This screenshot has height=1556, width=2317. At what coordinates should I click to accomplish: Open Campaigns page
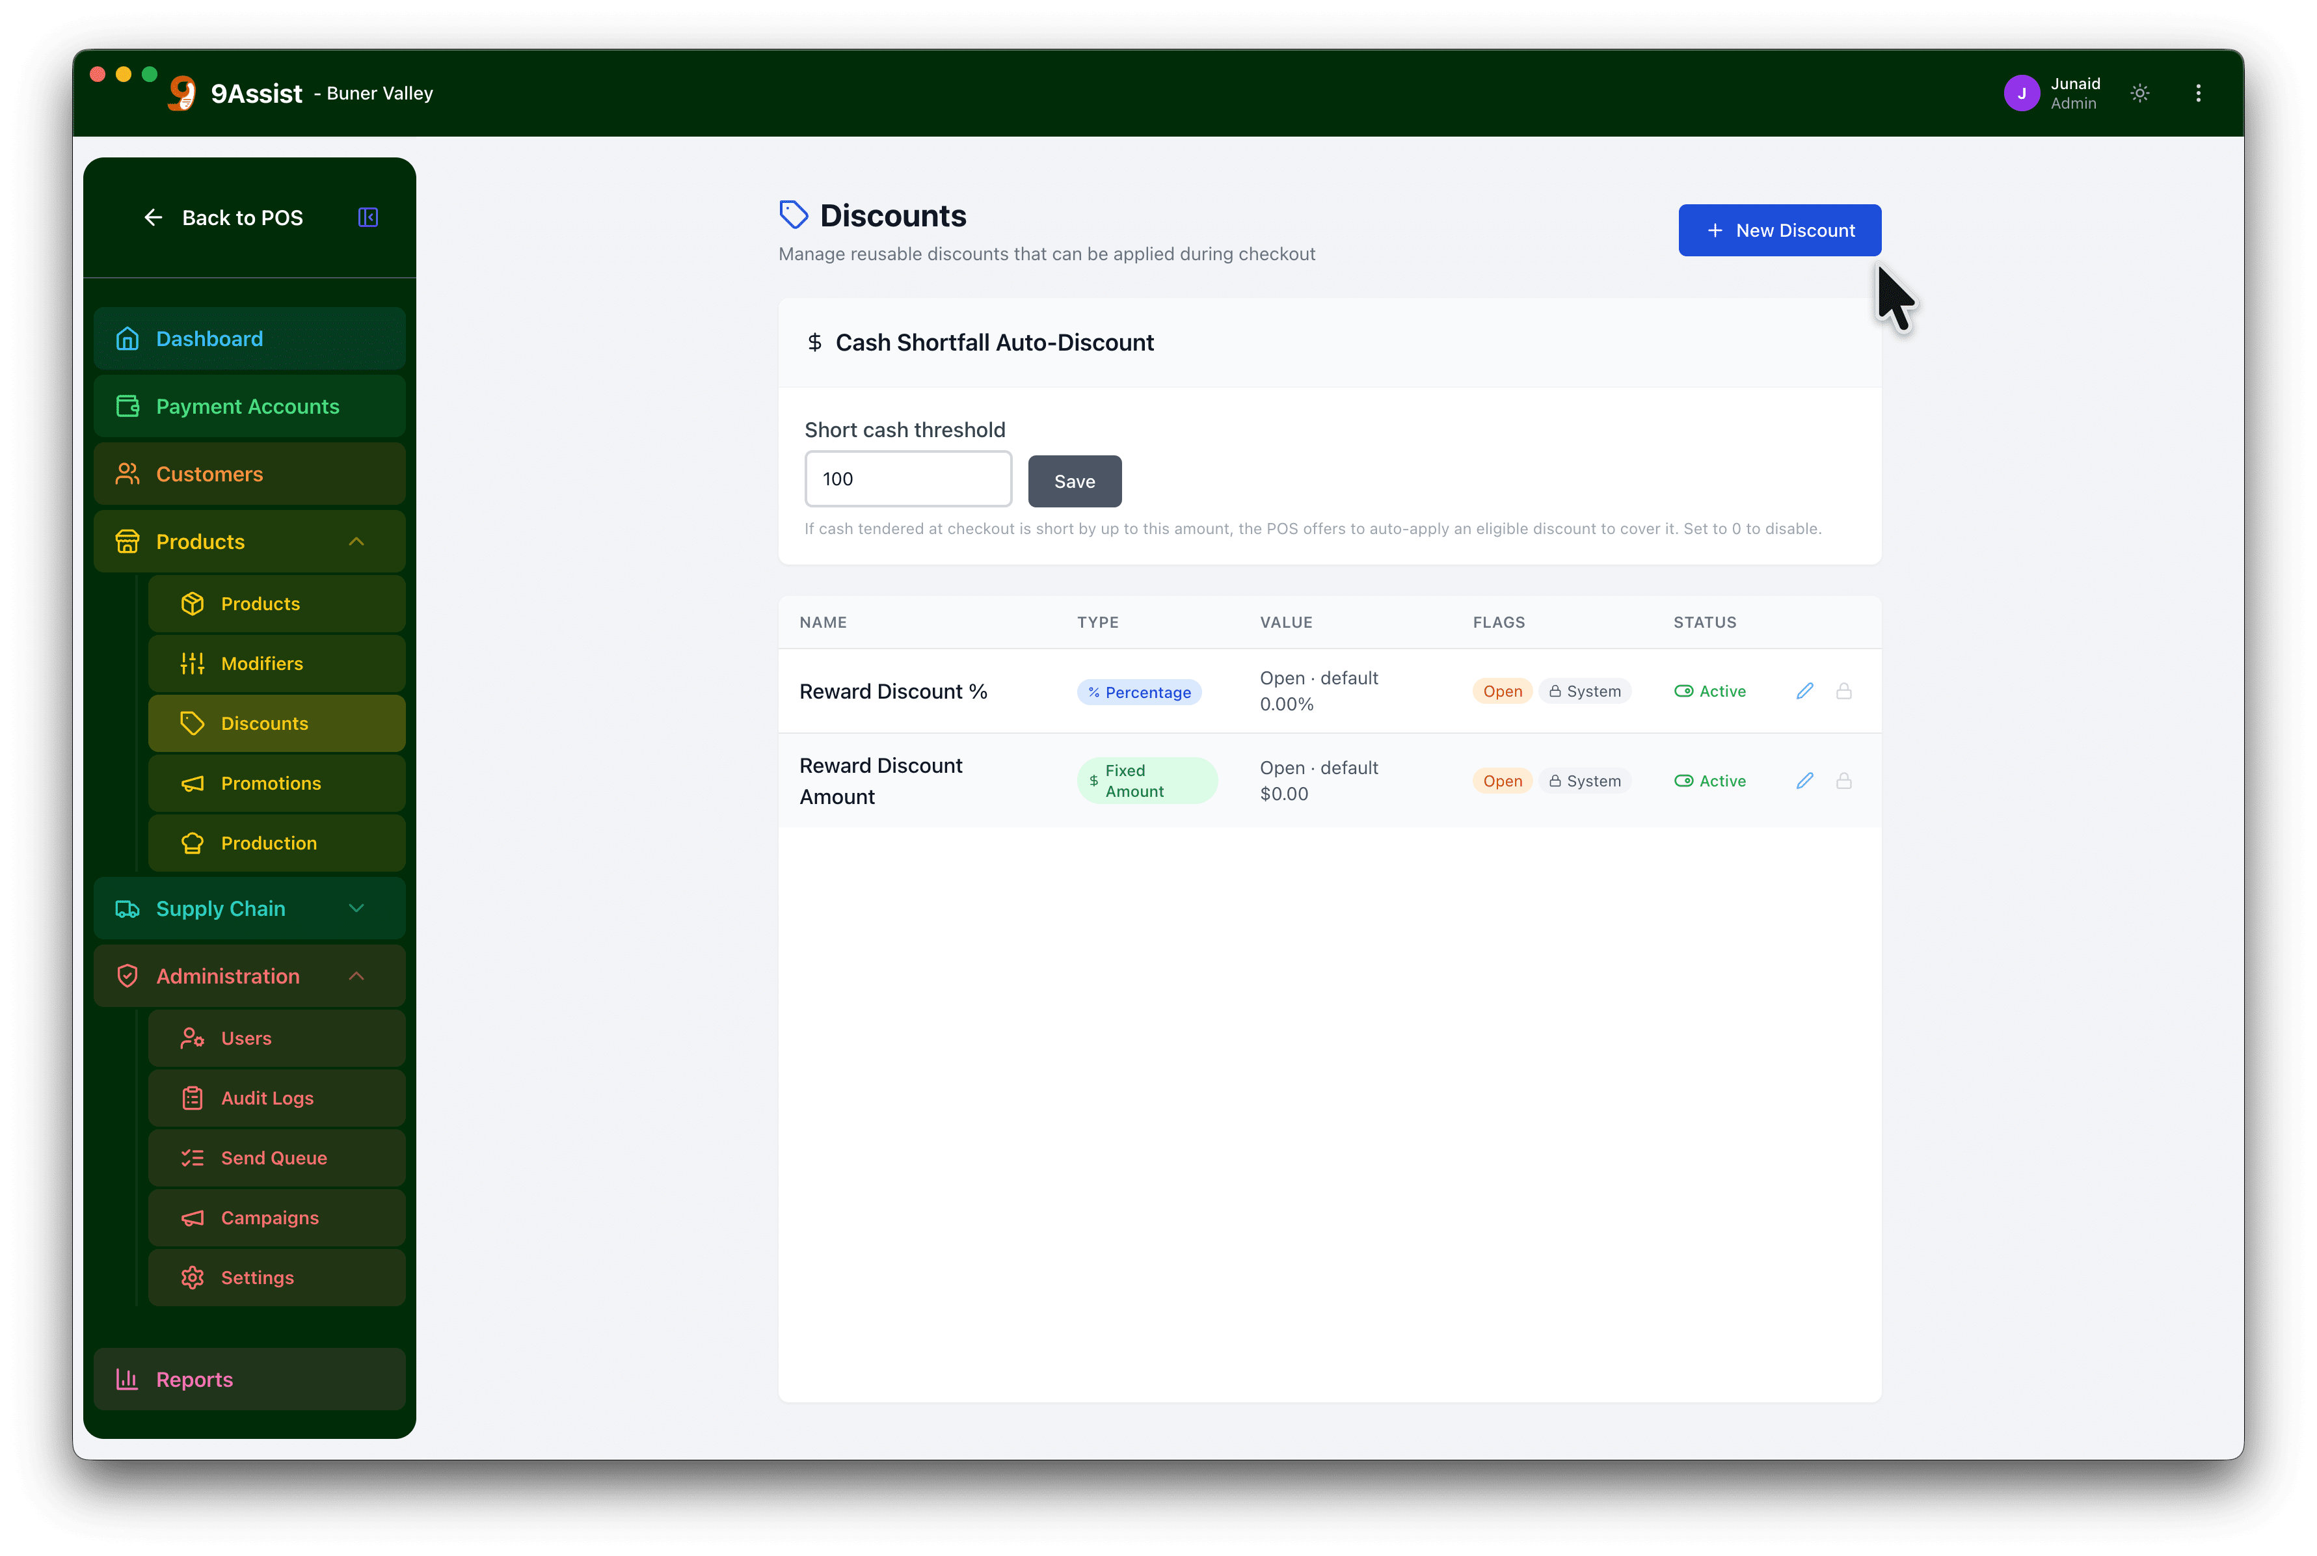tap(277, 1218)
